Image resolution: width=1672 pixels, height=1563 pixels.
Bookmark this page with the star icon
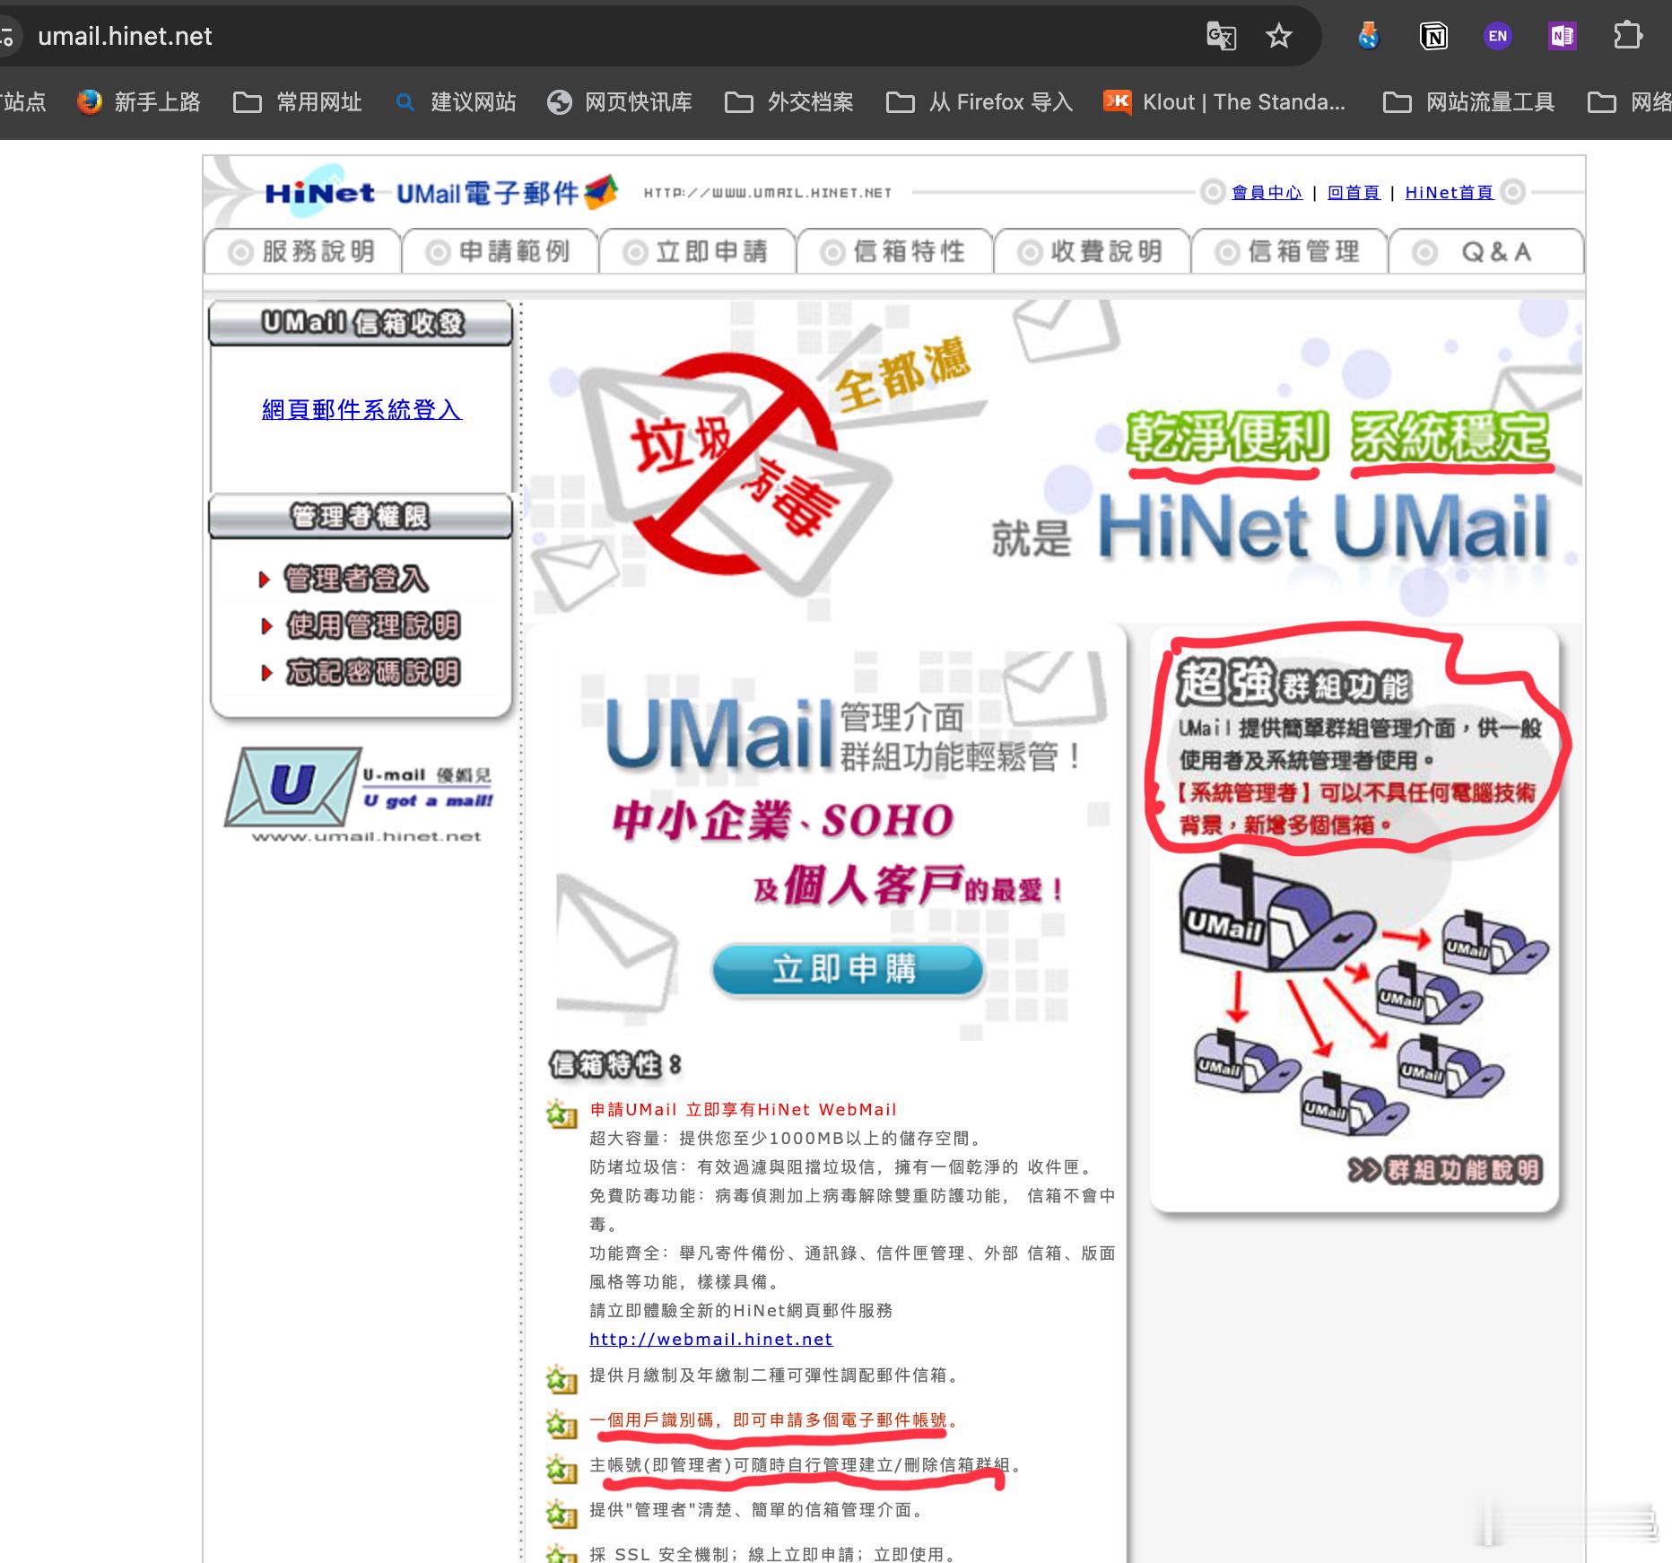coord(1278,36)
